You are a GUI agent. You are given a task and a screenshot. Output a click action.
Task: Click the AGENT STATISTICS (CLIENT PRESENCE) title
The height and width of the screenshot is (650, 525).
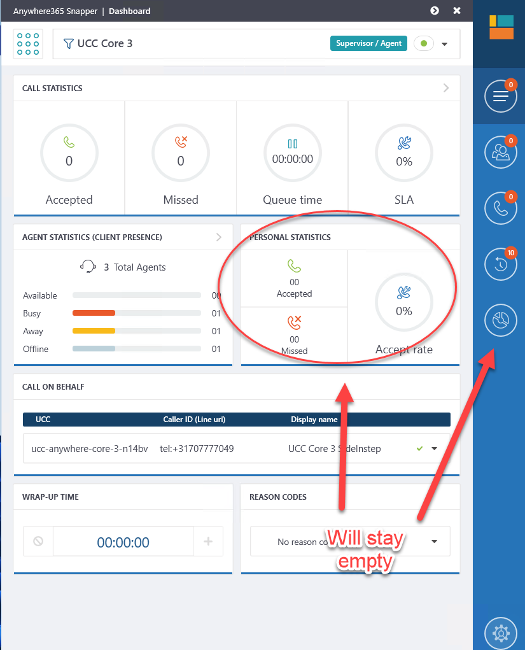point(92,237)
